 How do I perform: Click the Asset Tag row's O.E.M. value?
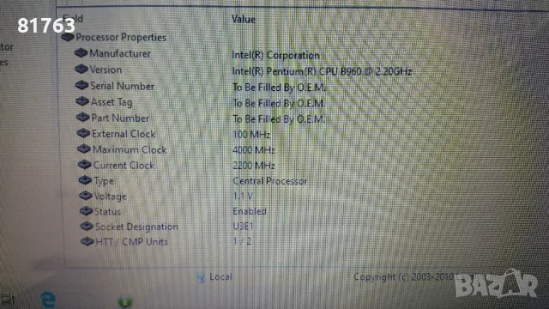[x=279, y=103]
